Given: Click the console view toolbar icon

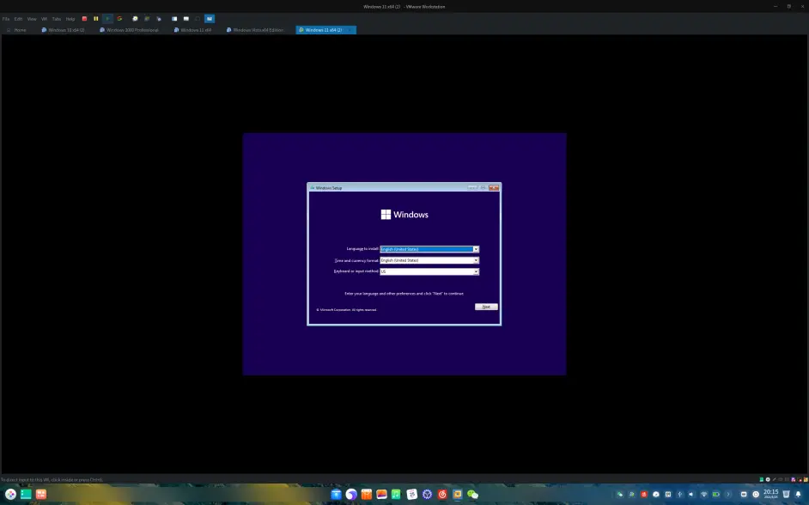Looking at the screenshot, I should tap(186, 19).
